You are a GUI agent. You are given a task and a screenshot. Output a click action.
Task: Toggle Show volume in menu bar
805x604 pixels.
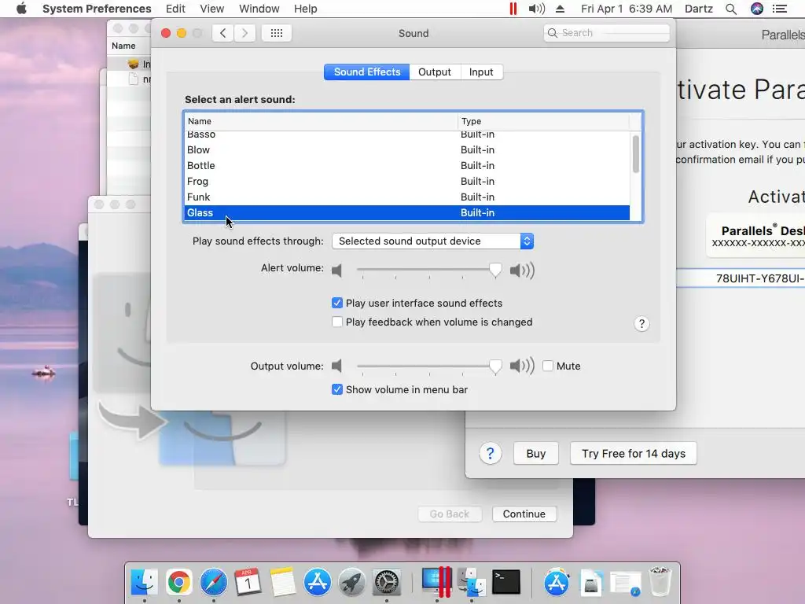(336, 389)
